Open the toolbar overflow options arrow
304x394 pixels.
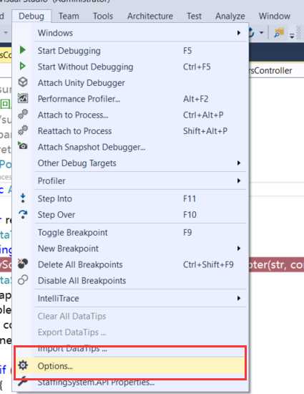click(x=292, y=35)
